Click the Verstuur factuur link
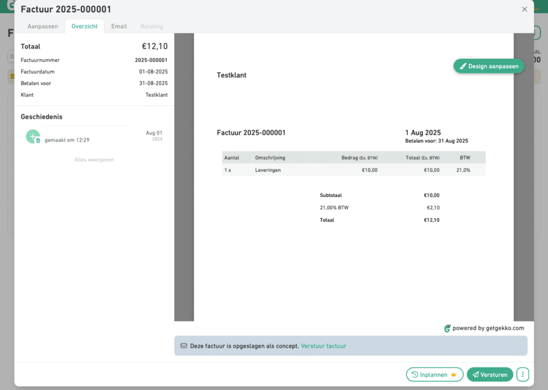Image resolution: width=548 pixels, height=390 pixels. click(x=323, y=346)
